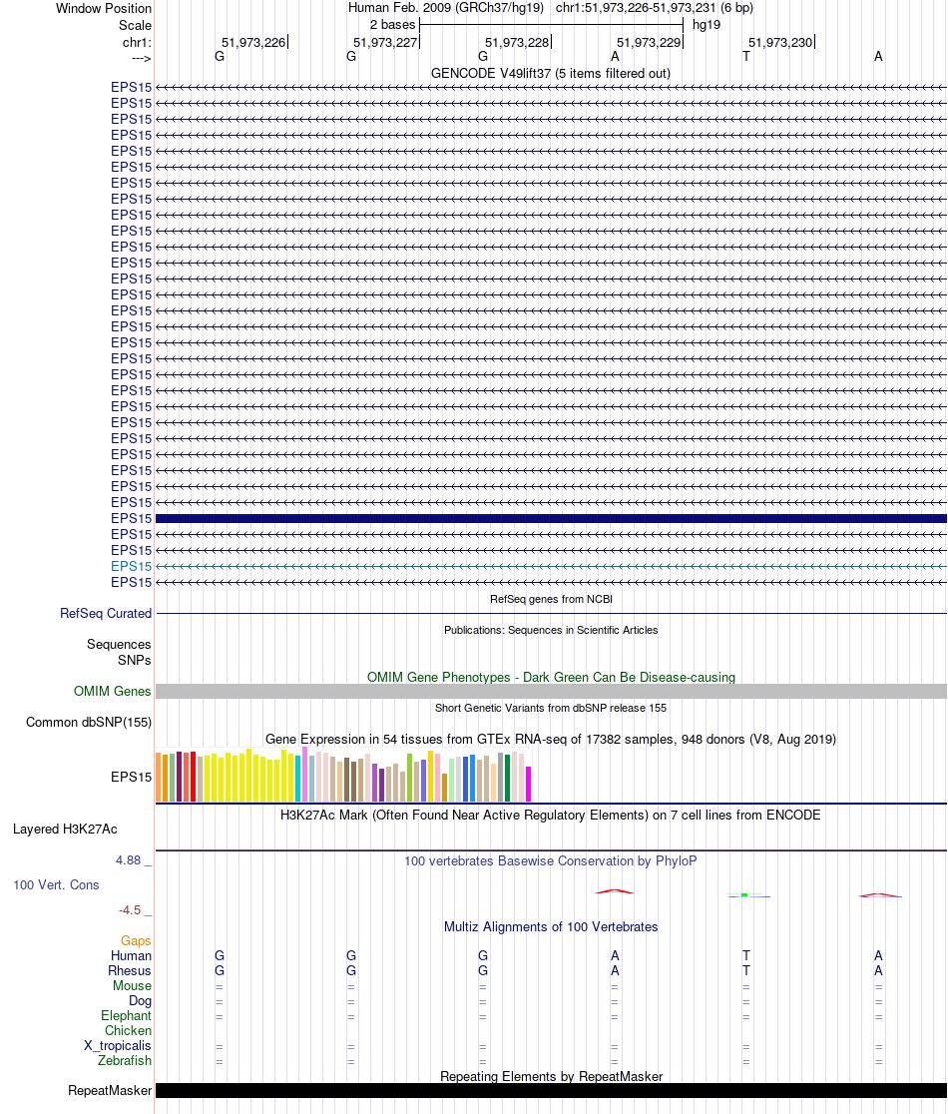Click the 4.88 PhyloP upper scale value
This screenshot has width=948, height=1114.
129,860
